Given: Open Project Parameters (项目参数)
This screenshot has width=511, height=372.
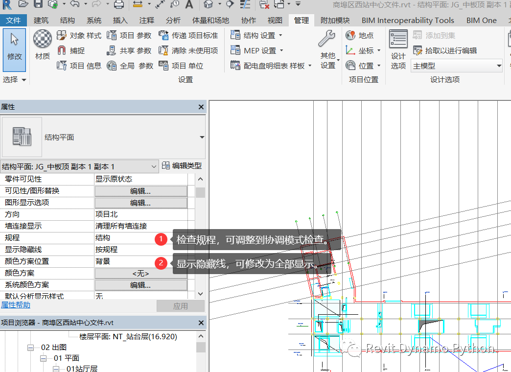Looking at the screenshot, I should (129, 35).
